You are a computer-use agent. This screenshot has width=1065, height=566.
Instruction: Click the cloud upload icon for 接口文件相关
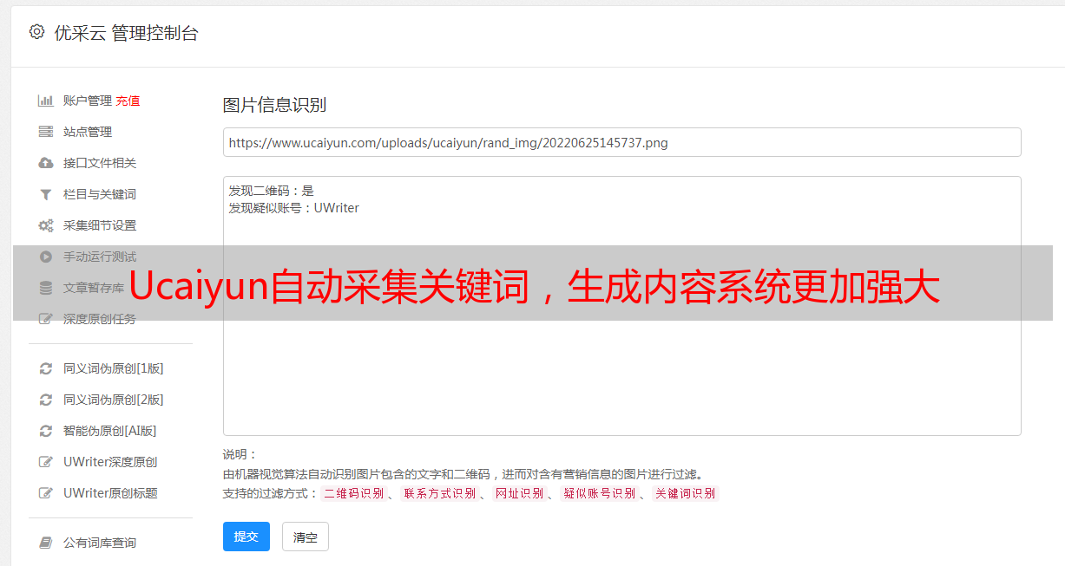coord(46,163)
